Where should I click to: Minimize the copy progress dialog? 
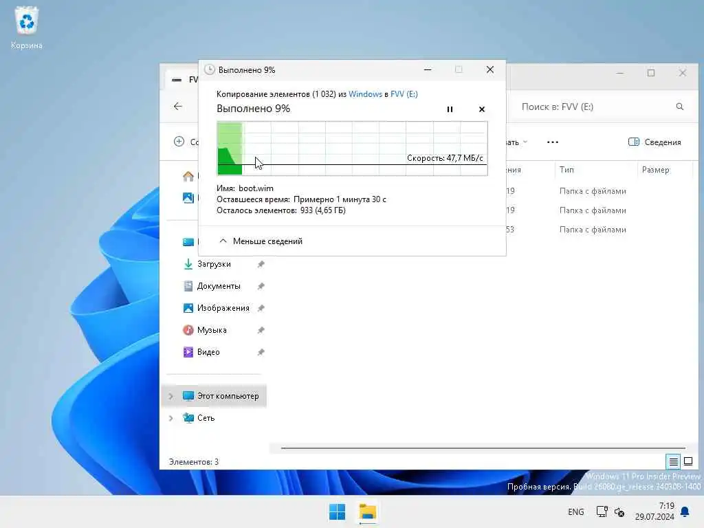point(428,69)
